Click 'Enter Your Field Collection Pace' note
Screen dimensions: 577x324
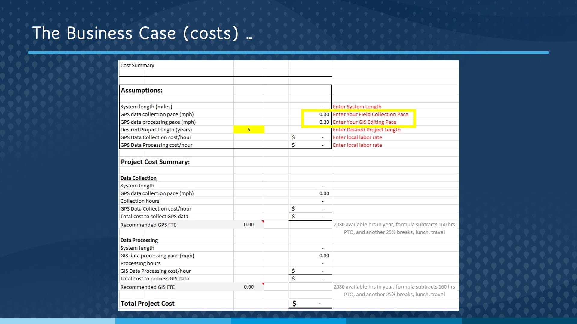click(x=371, y=114)
